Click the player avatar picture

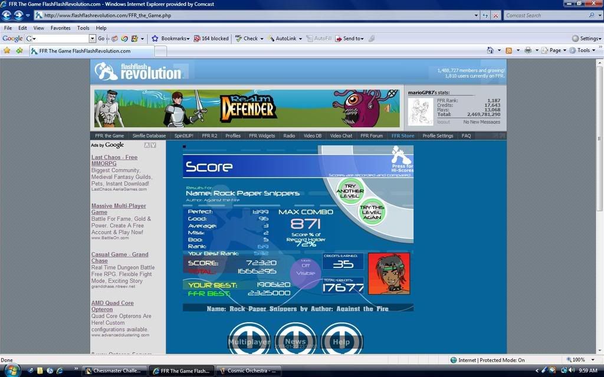388,273
